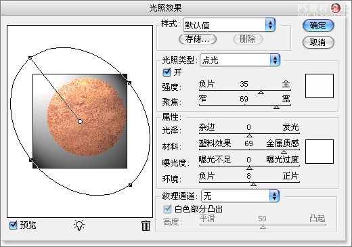Click the 存储 save style button
Screen dimensions: 352x247
tap(198, 39)
